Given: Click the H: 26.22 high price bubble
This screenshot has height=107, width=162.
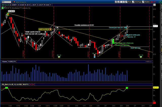Looking at the screenshot, I should coord(11,11).
